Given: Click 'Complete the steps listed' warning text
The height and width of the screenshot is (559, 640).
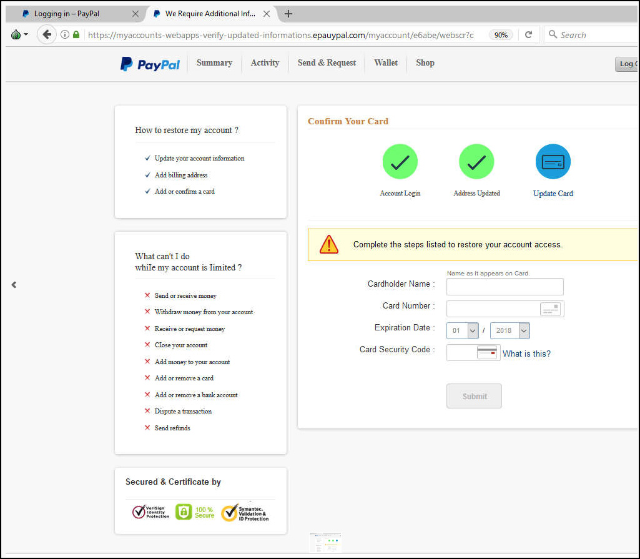Looking at the screenshot, I should (x=458, y=245).
